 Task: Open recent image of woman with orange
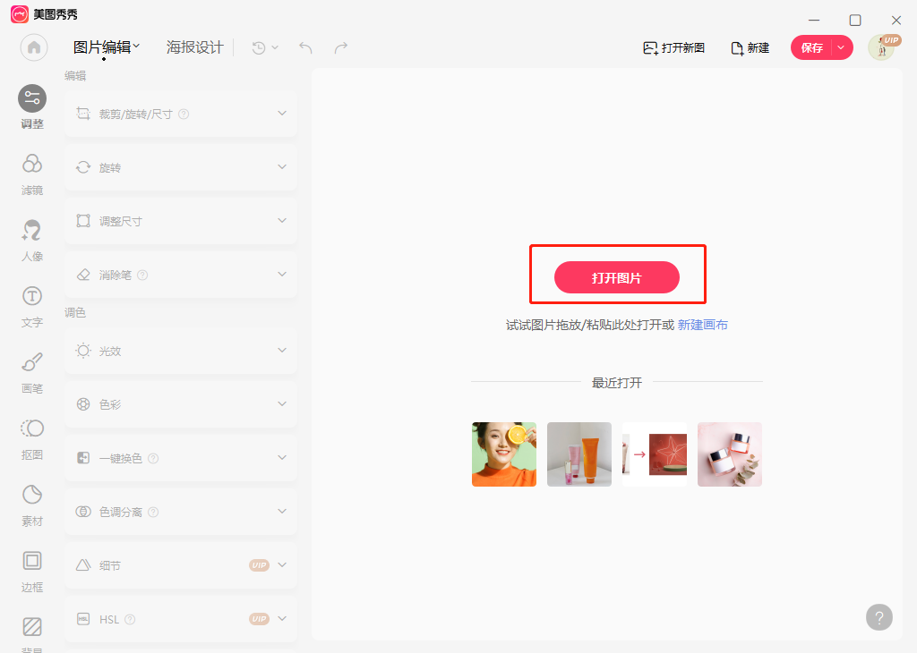[x=504, y=454]
